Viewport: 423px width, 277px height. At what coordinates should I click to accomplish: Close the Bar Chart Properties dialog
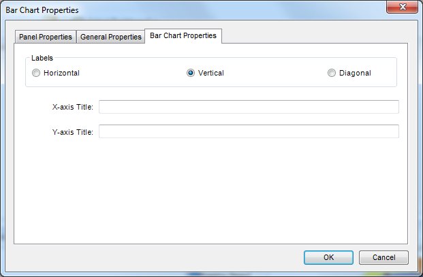point(403,9)
